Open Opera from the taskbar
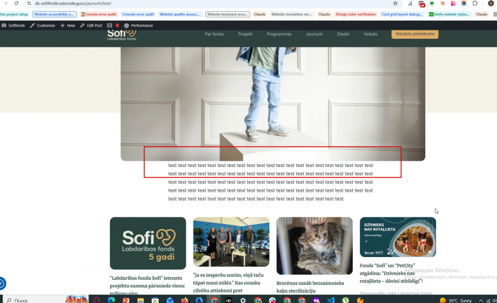Screen dimensions: 497x303 click(x=96, y=300)
